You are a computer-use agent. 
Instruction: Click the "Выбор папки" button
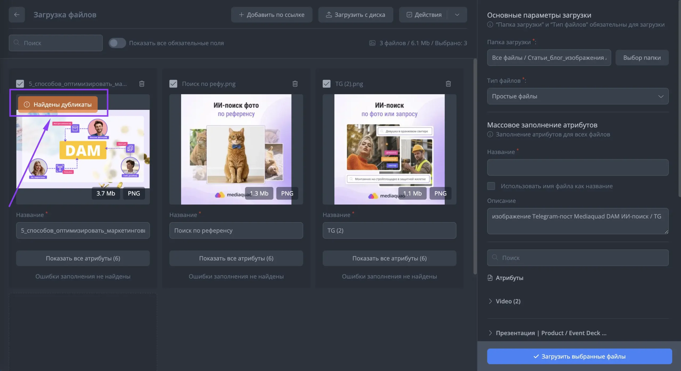642,58
